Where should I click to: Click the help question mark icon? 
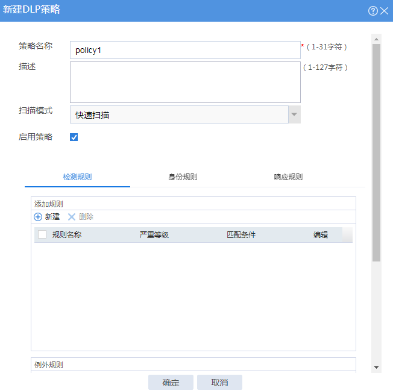(x=373, y=11)
